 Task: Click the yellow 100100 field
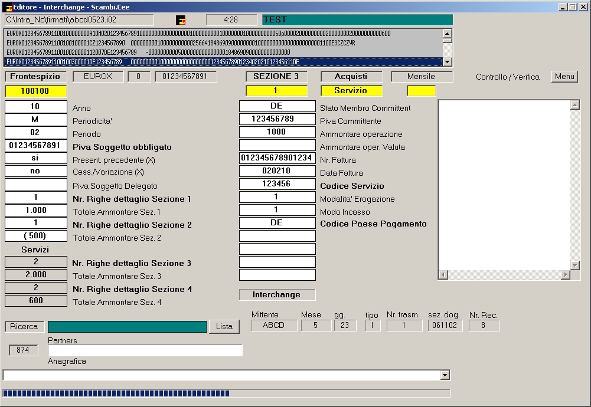[x=35, y=91]
